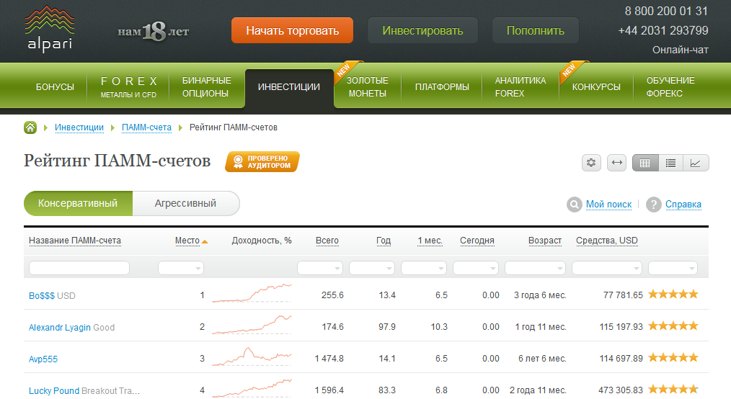Image resolution: width=731 pixels, height=399 pixels.
Task: Open Lucky Pound Breakout account
Action: 84,390
